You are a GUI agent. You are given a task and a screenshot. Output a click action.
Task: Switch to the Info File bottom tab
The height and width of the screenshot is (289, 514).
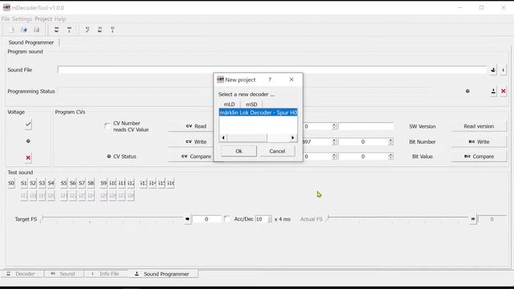tap(105, 274)
